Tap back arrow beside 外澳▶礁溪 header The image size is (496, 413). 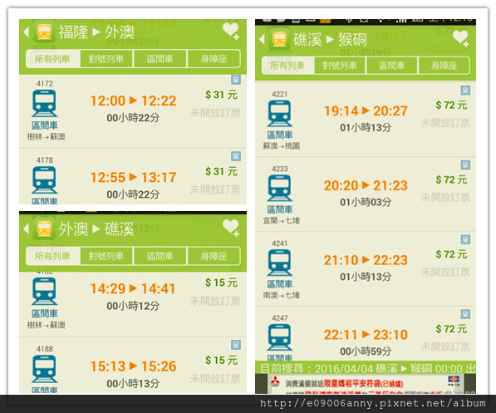27,229
